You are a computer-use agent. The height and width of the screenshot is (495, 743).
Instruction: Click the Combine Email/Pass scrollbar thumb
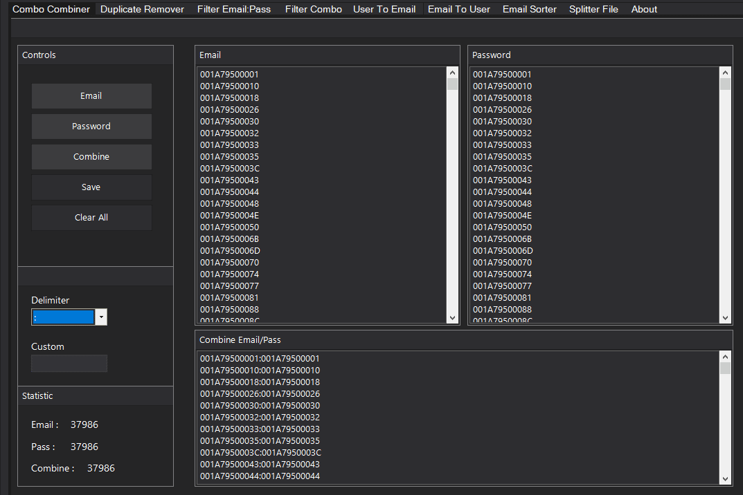click(x=725, y=368)
